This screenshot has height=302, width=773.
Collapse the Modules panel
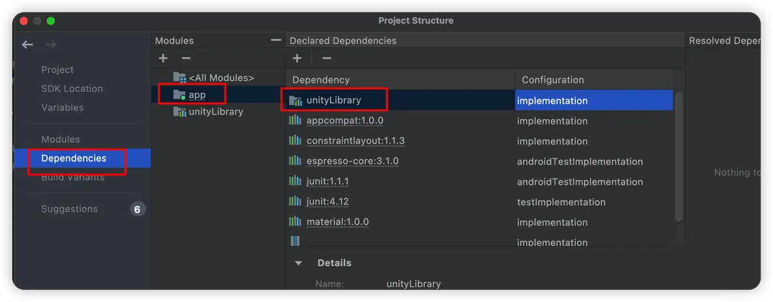pos(276,40)
